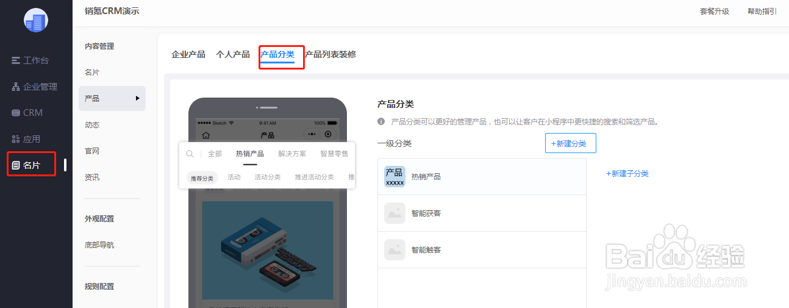The image size is (789, 308).
Task: Select 解决方案 in the preview category bar
Action: 292,154
